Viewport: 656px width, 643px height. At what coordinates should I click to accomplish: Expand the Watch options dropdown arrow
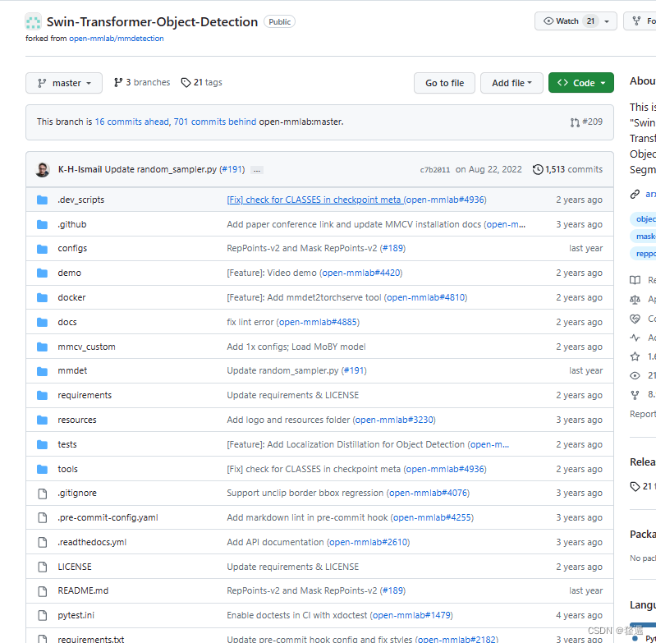pyautogui.click(x=606, y=21)
